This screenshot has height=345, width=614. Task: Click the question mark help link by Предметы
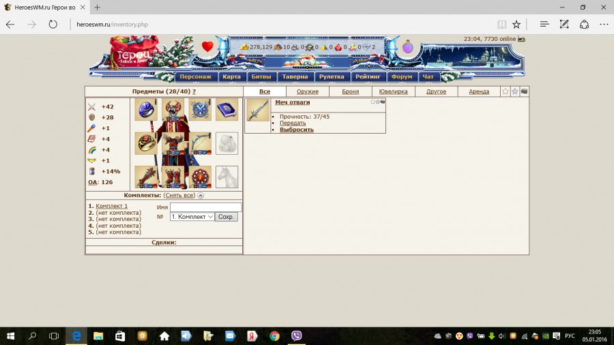click(x=194, y=91)
